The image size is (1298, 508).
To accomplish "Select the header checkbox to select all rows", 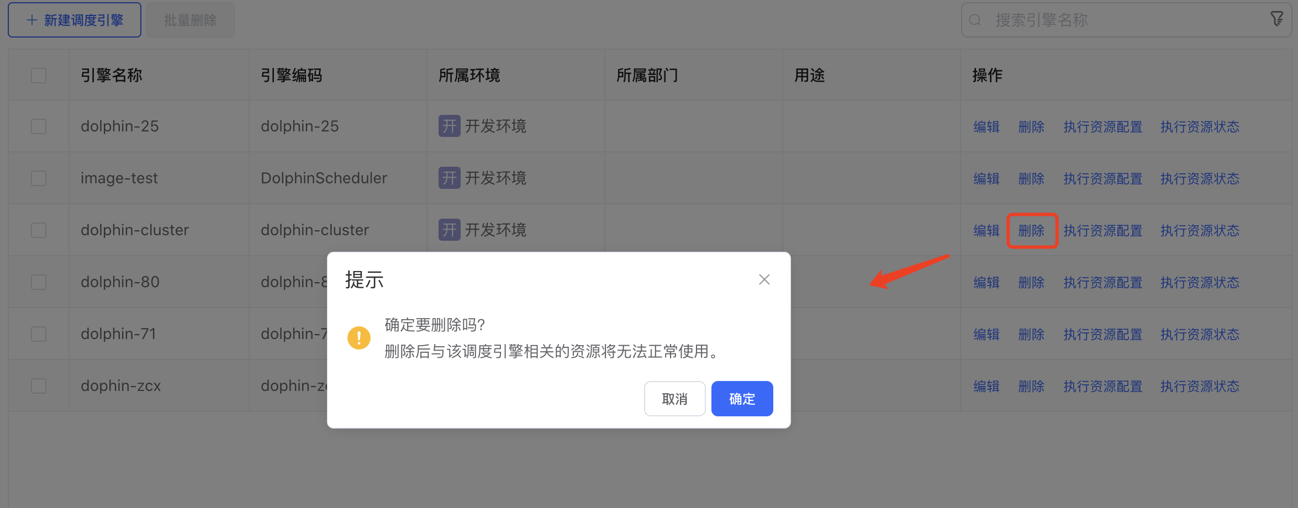I will (x=38, y=75).
